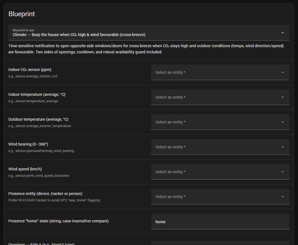
Task: Click 'Select an entity' text for Presence entity
Action: [170, 197]
